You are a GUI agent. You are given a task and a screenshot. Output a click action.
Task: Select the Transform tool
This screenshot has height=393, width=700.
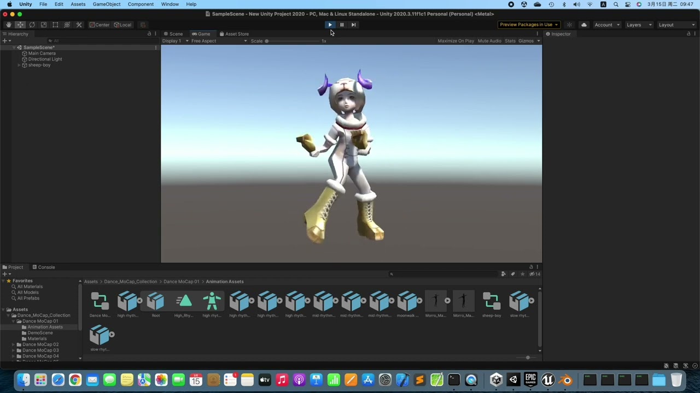[67, 25]
